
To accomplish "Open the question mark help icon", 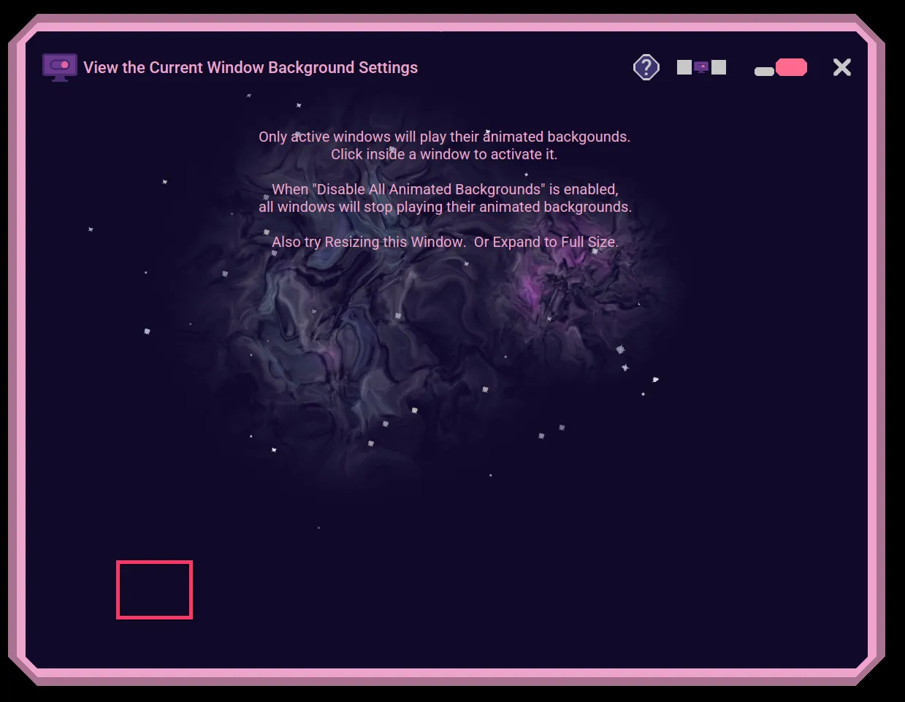I will [646, 67].
